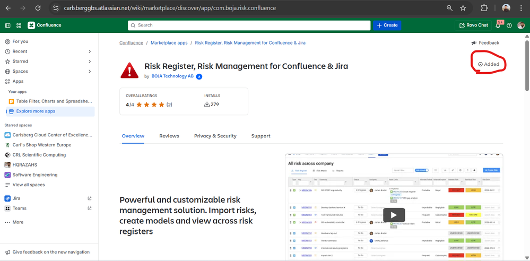Click the browser forward arrow

tap(23, 8)
